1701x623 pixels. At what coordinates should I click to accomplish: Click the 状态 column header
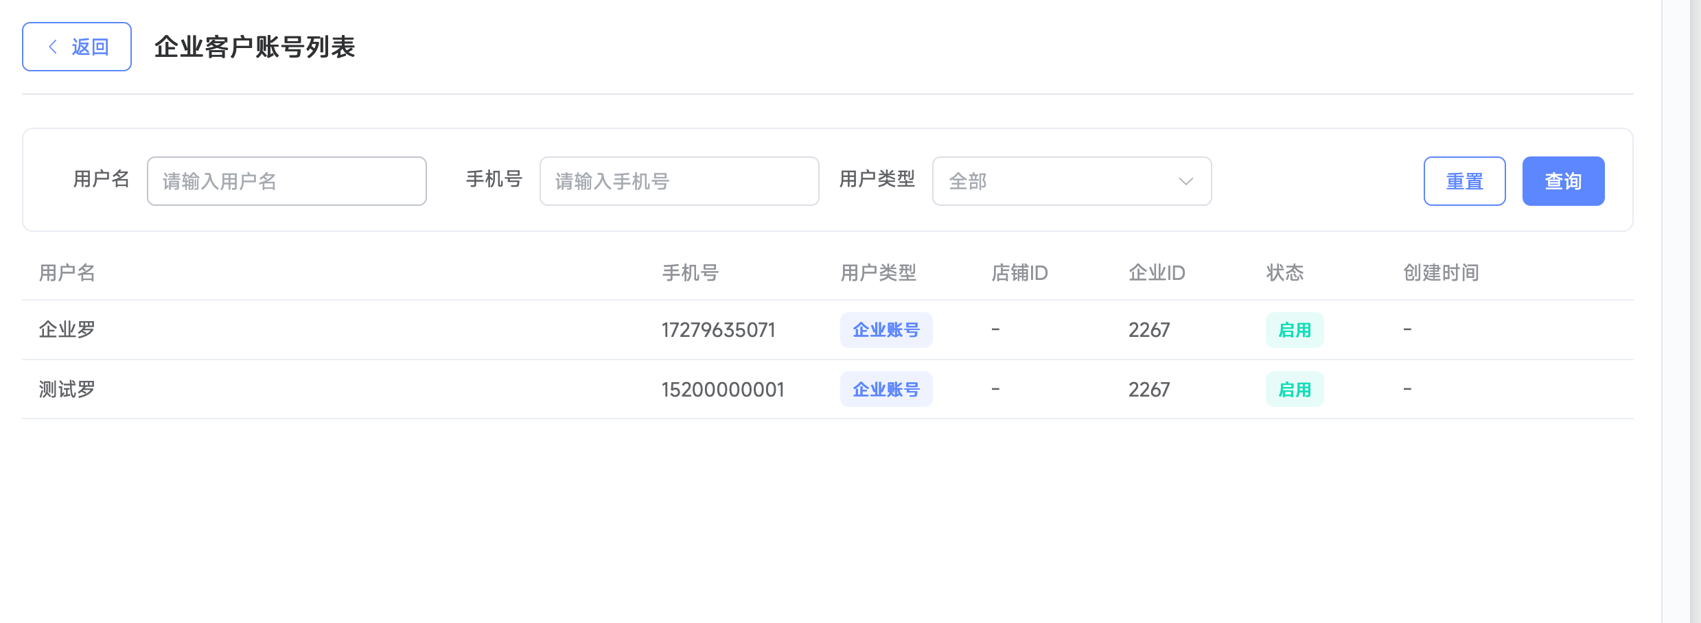click(1284, 273)
